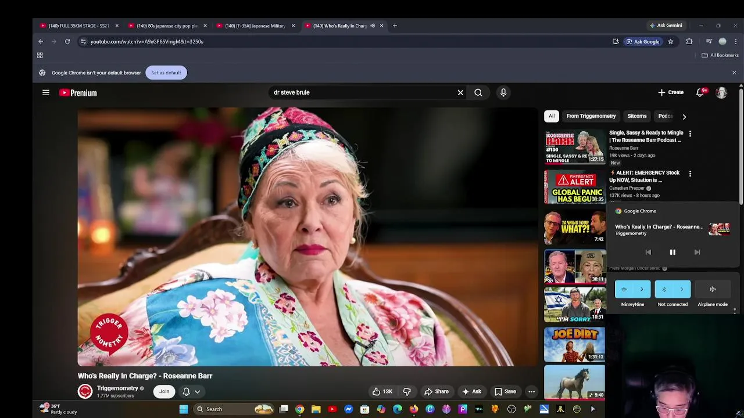Open the YouTube hamburger guide menu
The width and height of the screenshot is (744, 418).
(x=46, y=92)
